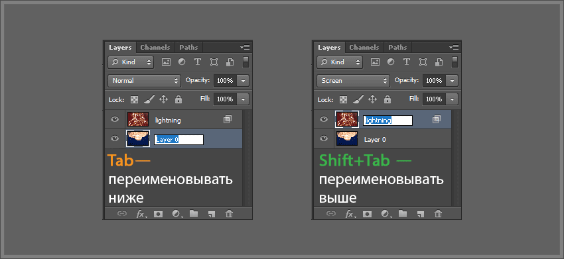Viewport: 564px width, 259px height.
Task: Create new group folder in left panel
Action: [194, 214]
